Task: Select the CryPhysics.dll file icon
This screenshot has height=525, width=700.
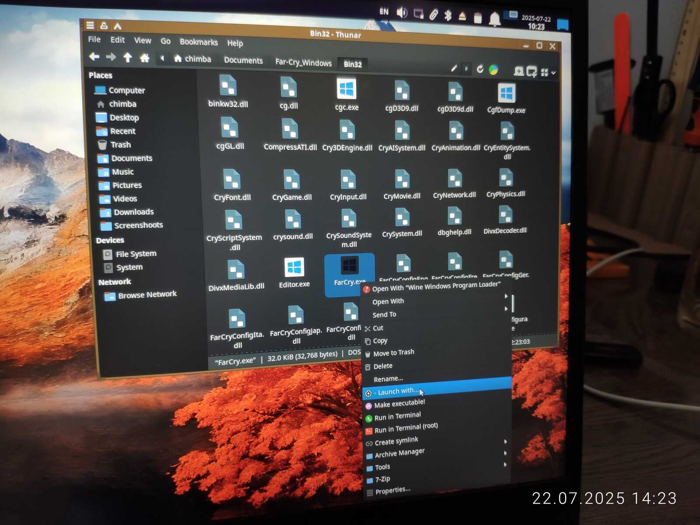Action: [x=506, y=178]
